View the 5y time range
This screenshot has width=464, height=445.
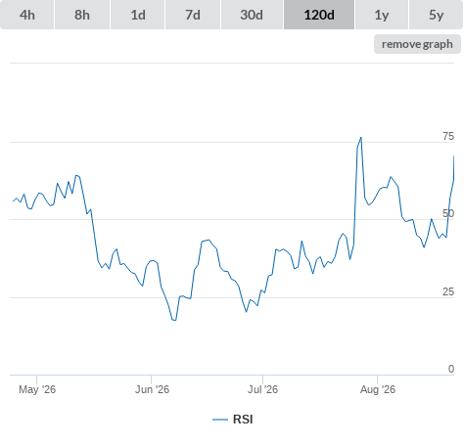coord(437,15)
